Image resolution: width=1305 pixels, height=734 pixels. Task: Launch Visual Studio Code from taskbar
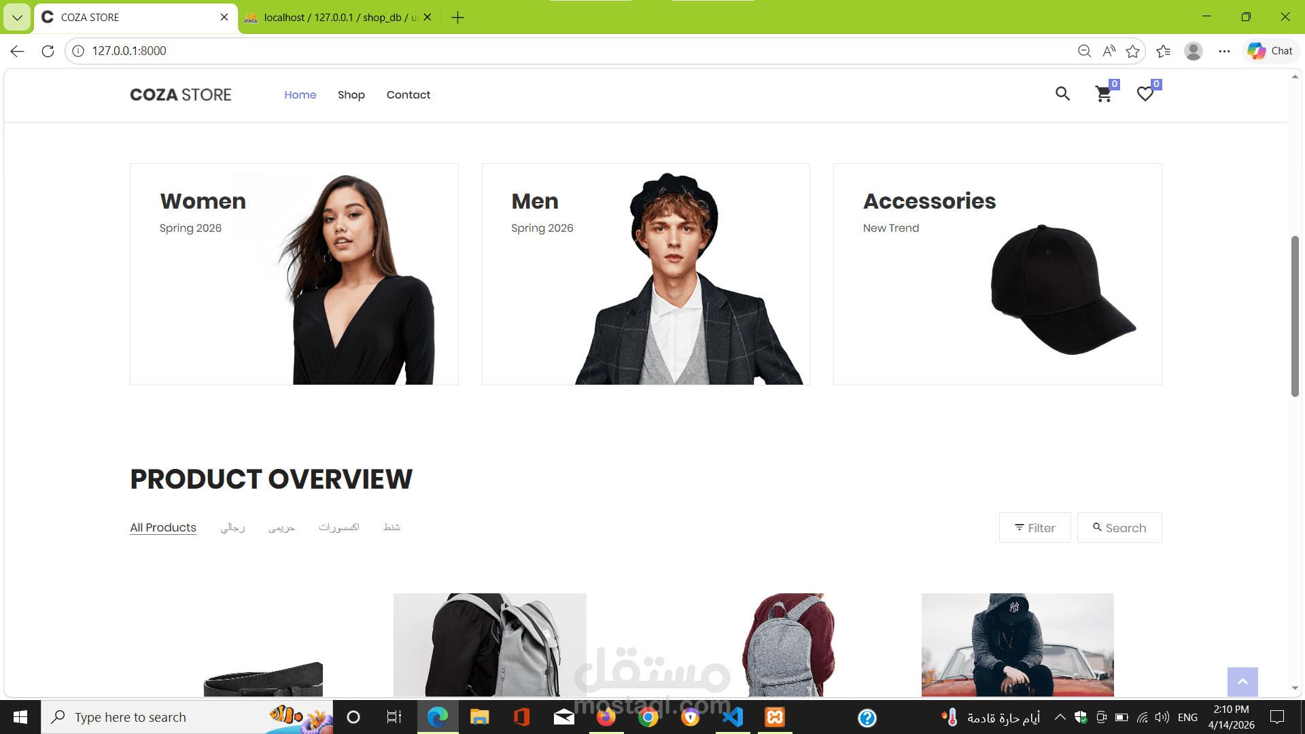tap(733, 717)
